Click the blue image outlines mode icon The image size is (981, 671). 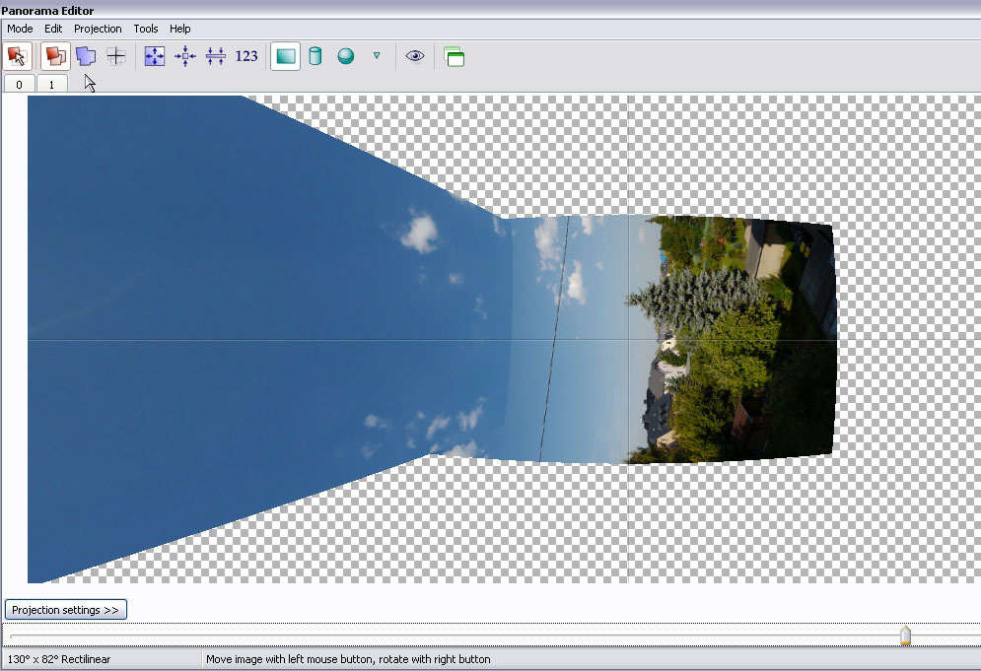tap(86, 56)
